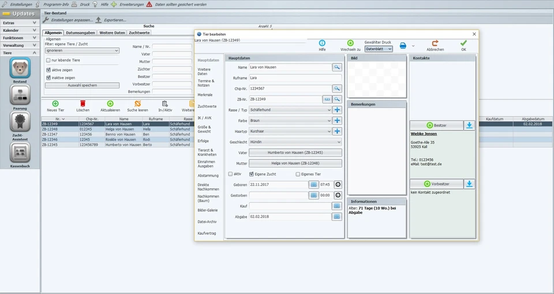The width and height of the screenshot is (554, 294).
Task: Confirm dialog with the green OK checkmark
Action: [x=463, y=43]
